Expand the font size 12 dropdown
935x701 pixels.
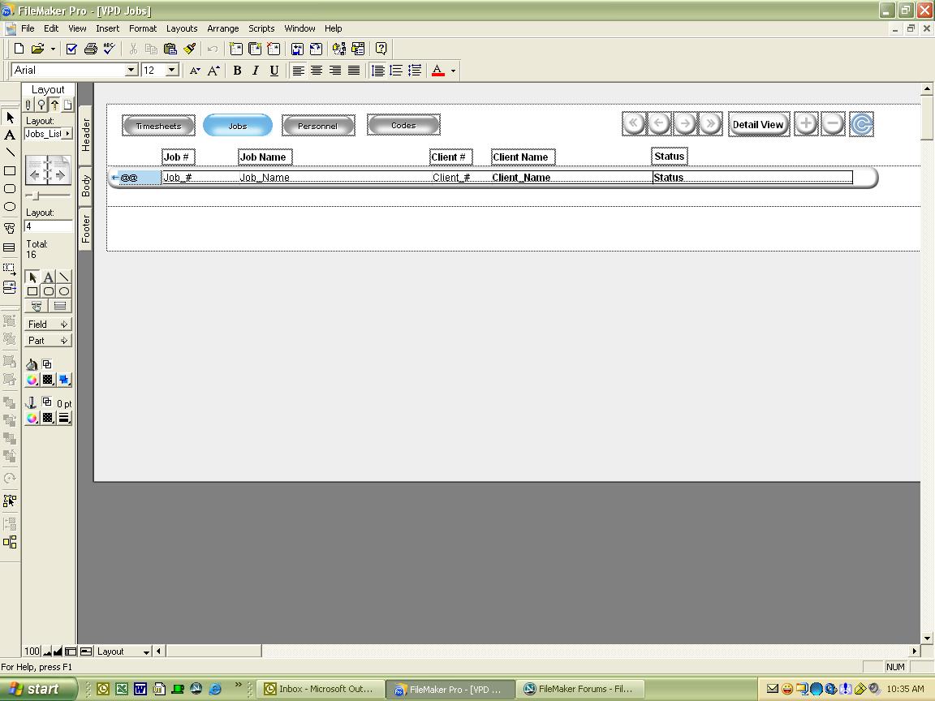pos(171,71)
